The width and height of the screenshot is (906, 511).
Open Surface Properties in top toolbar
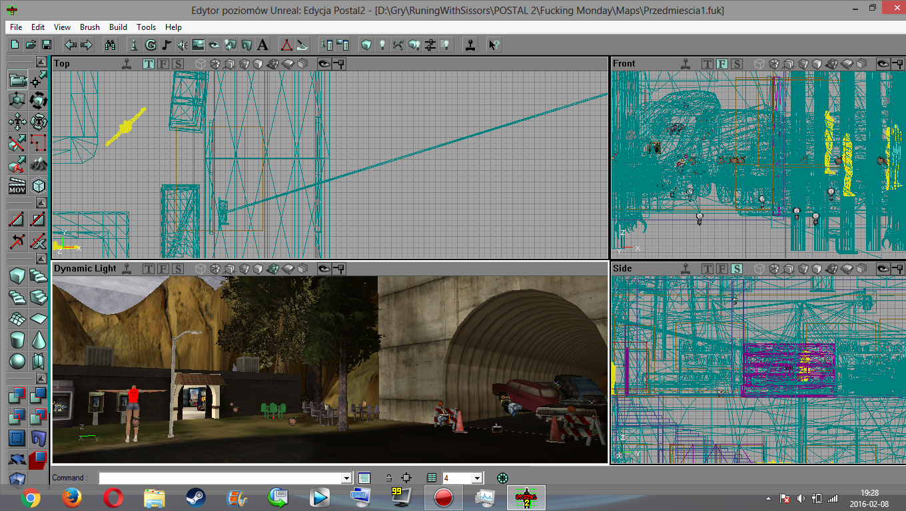tap(342, 45)
